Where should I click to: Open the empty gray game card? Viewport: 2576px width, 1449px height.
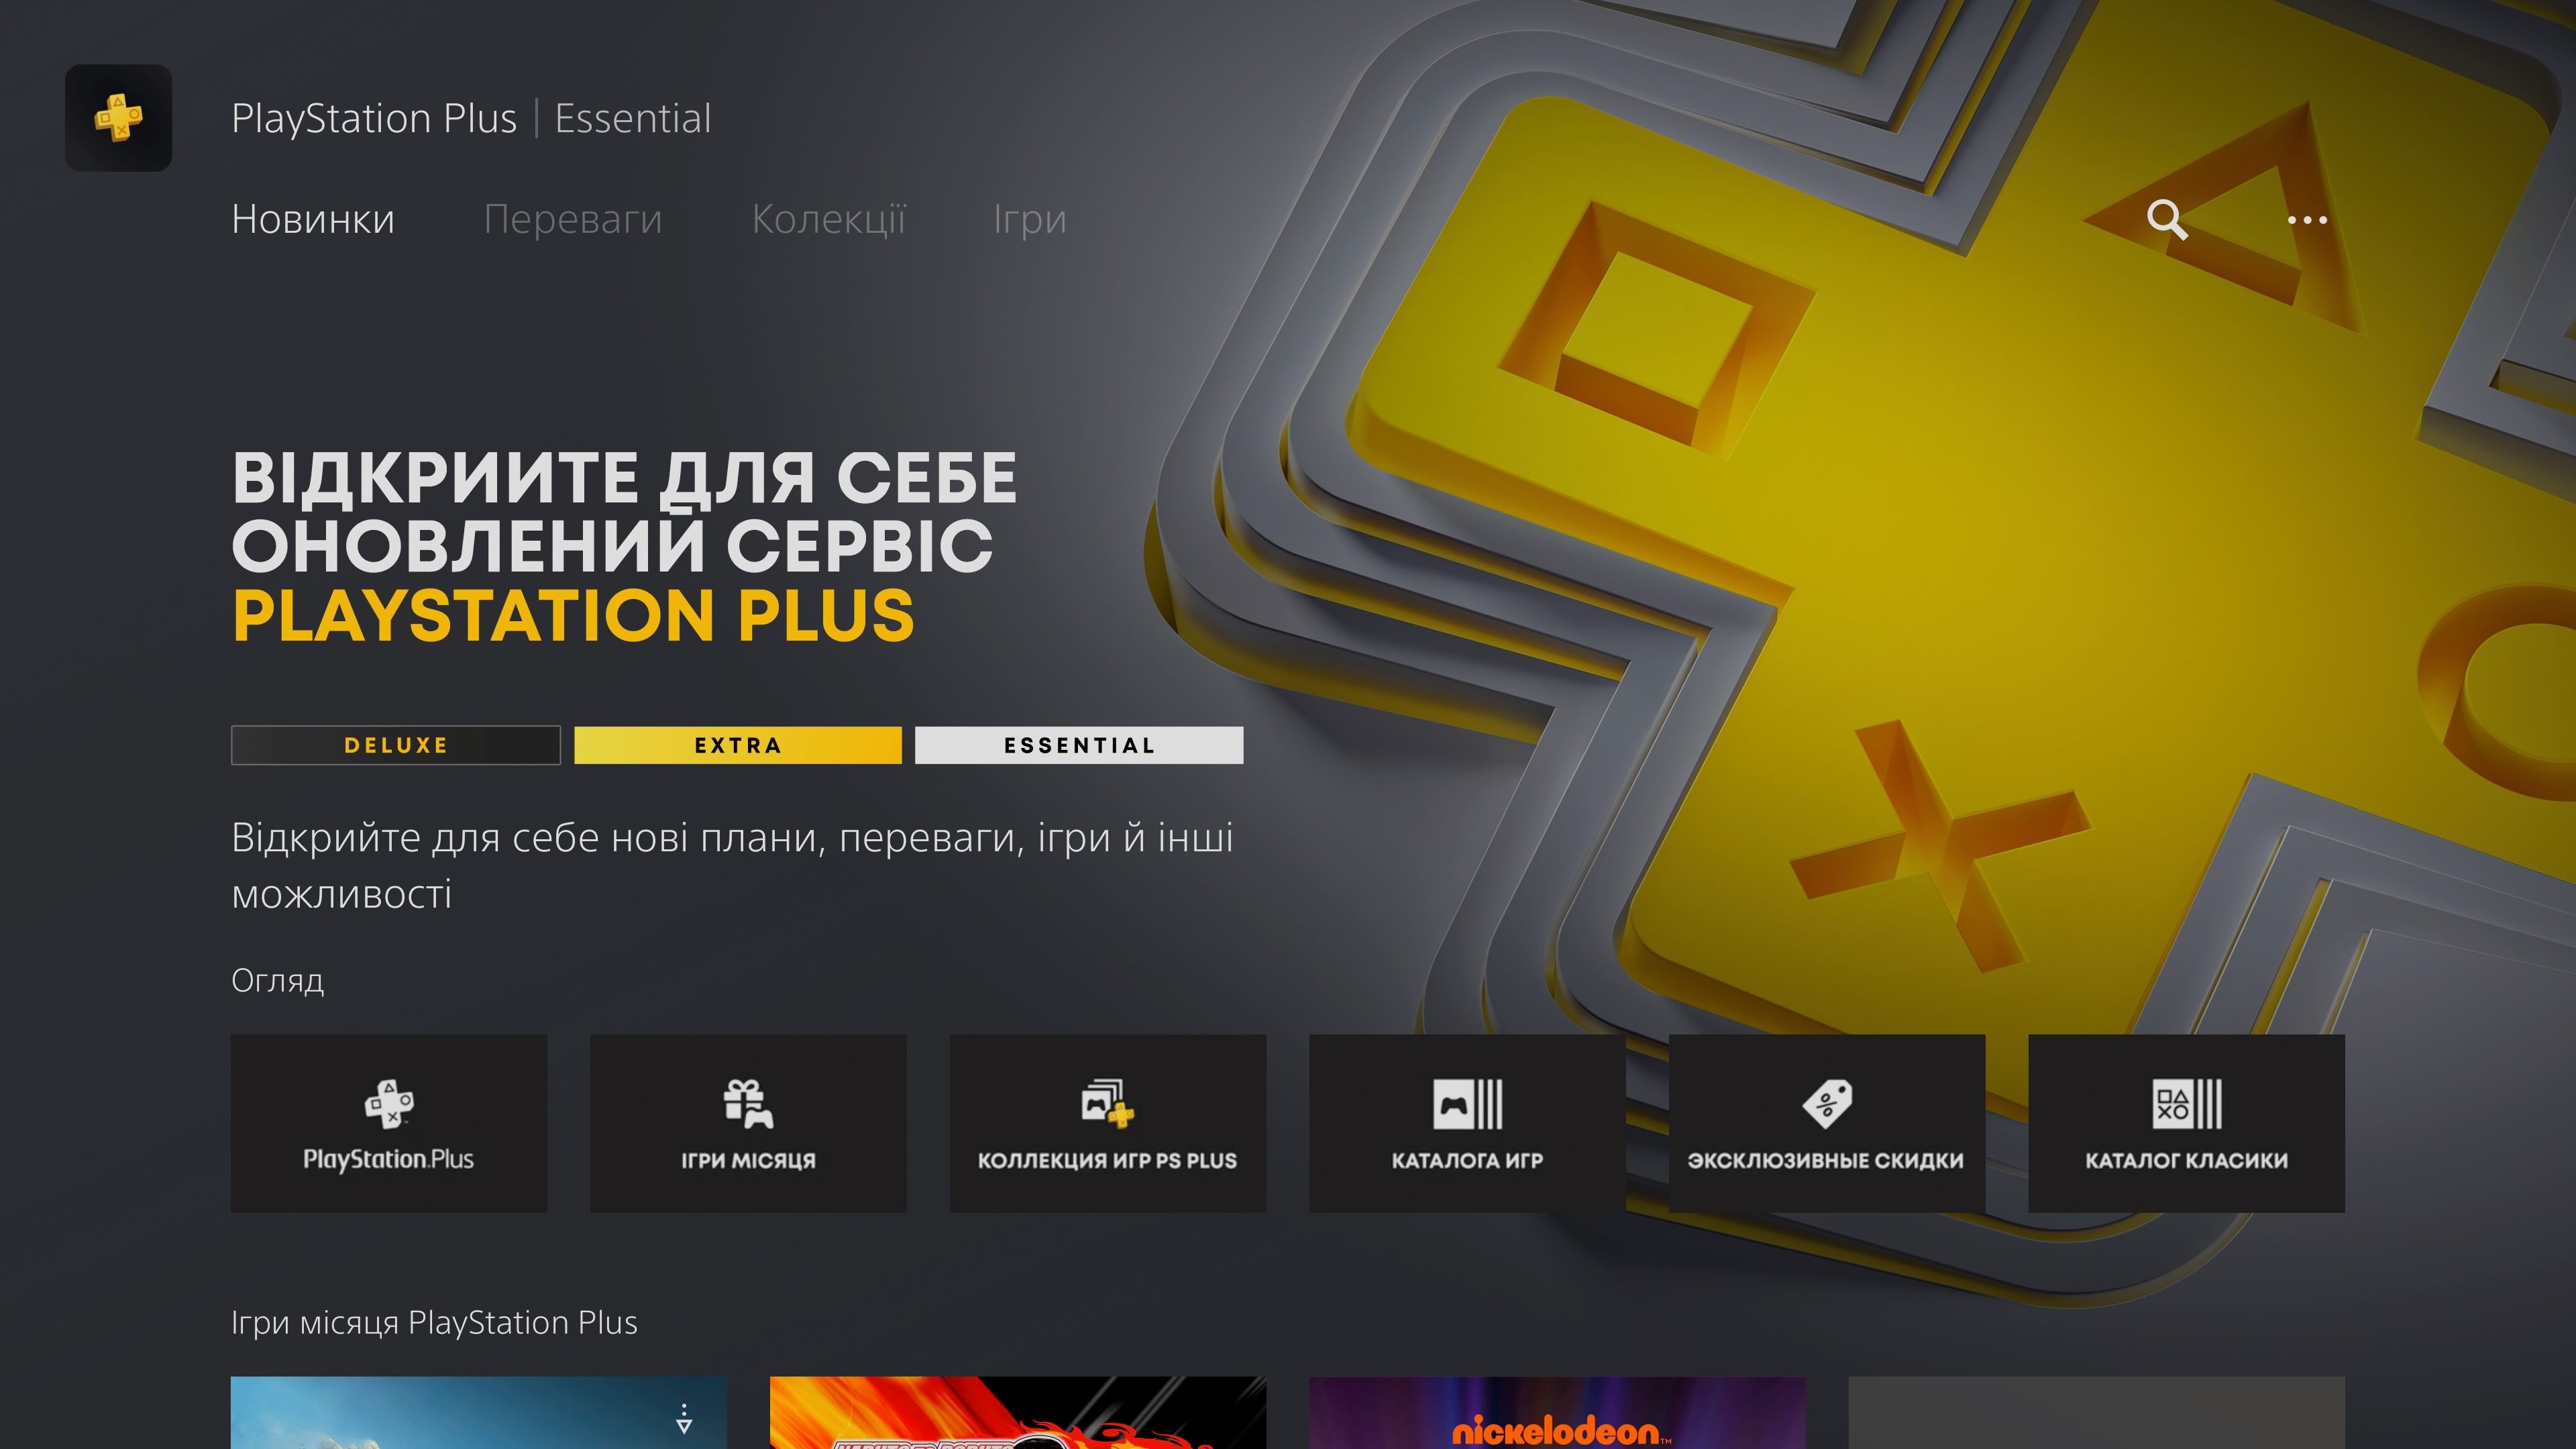pyautogui.click(x=2096, y=1412)
